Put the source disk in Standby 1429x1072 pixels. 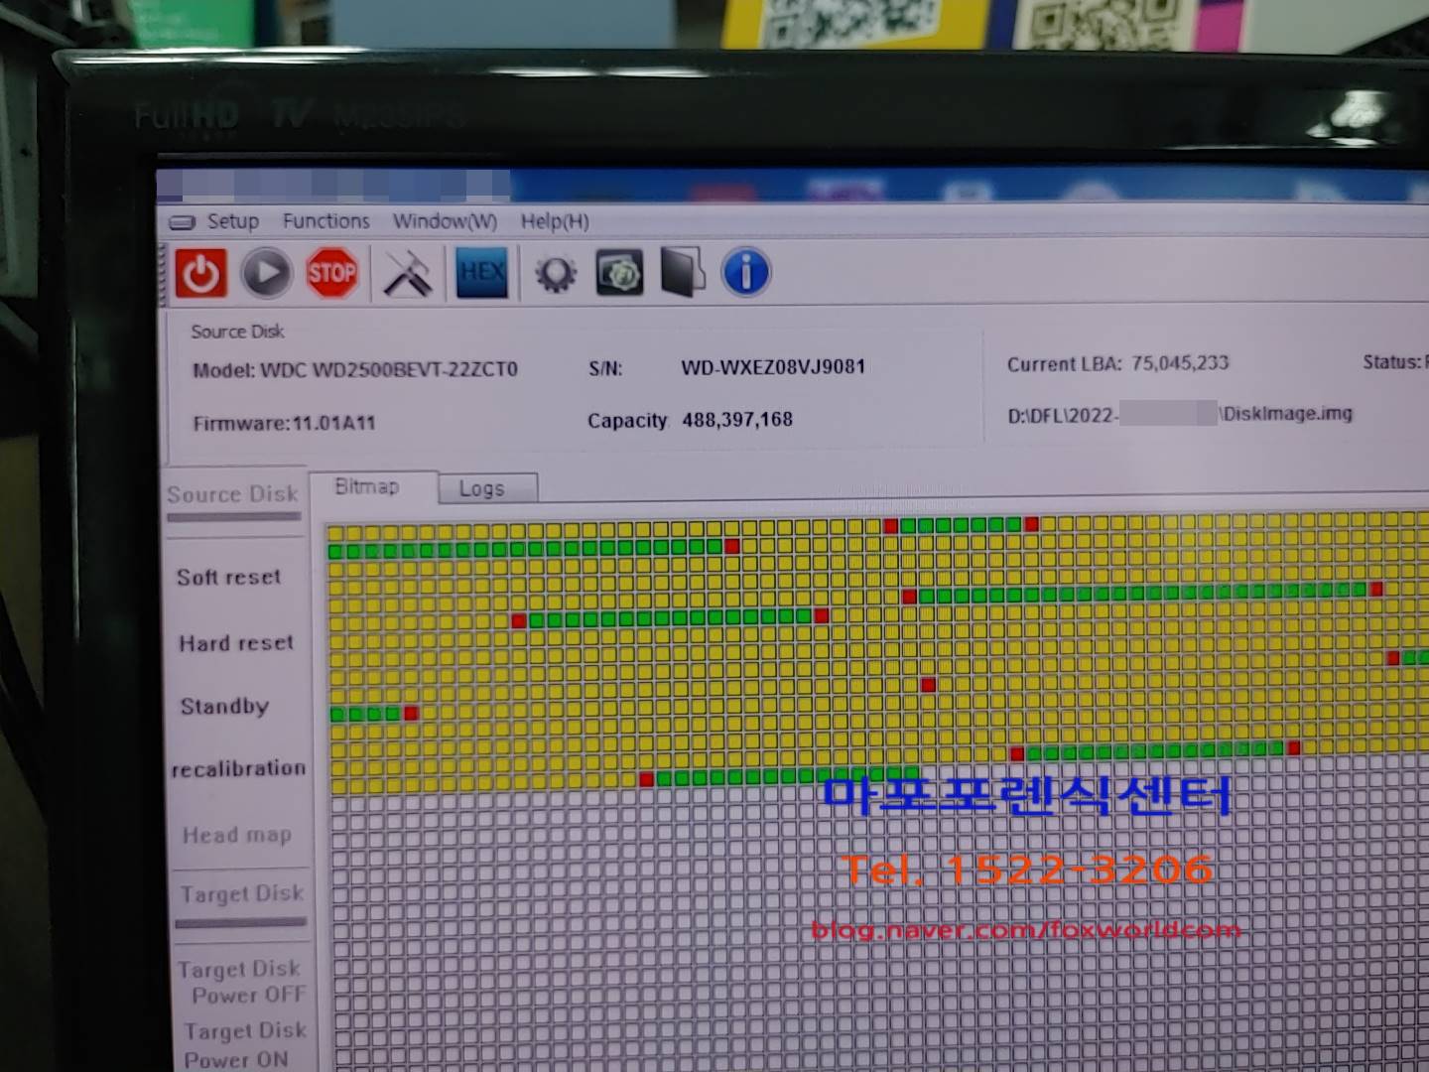click(224, 706)
